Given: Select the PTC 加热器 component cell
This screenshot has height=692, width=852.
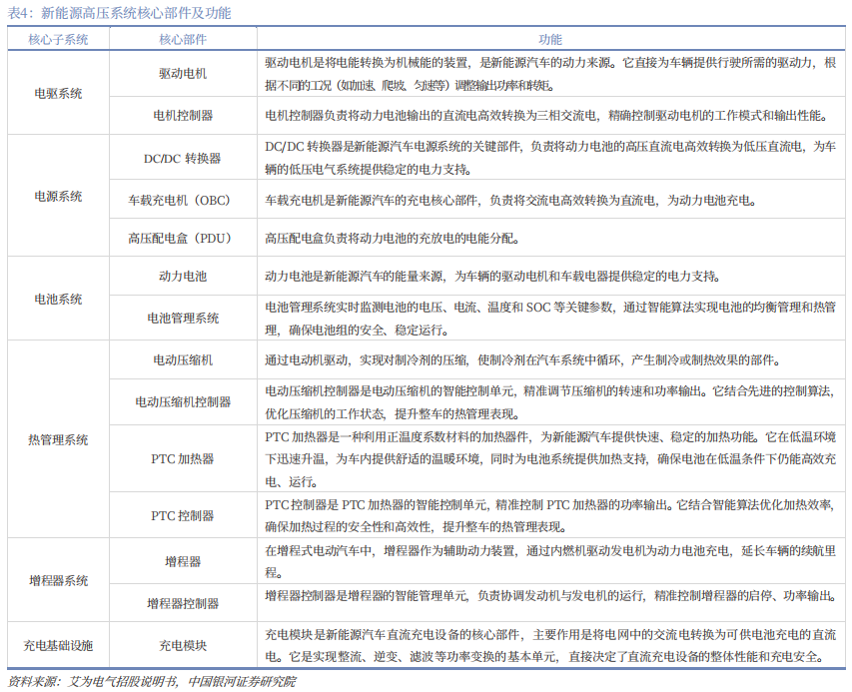Looking at the screenshot, I should [x=183, y=459].
